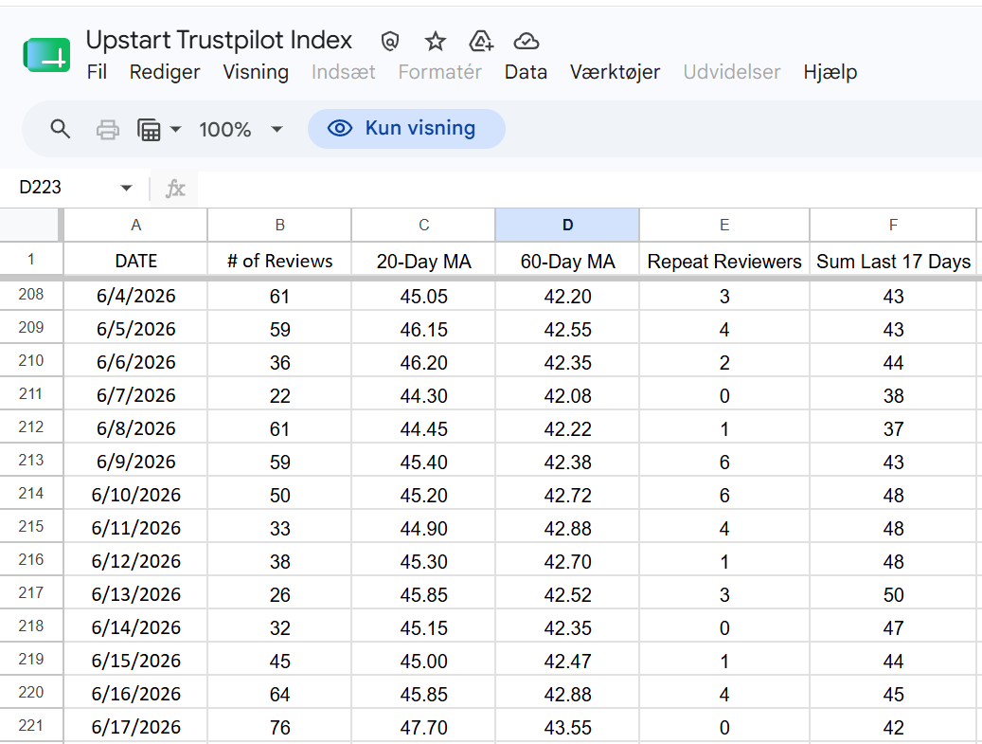This screenshot has width=982, height=744.
Task: Click the Google Sheets home logo
Action: click(47, 55)
